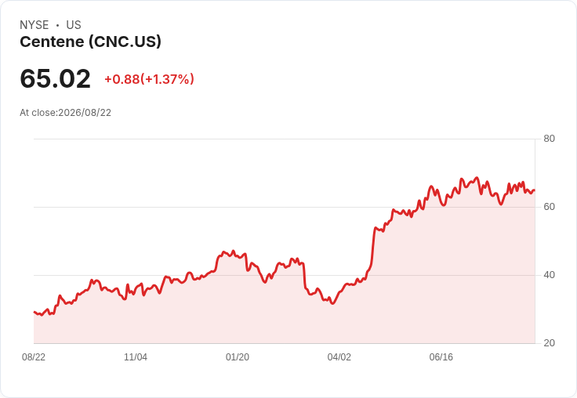This screenshot has width=577, height=398.
Task: Click the 80 horizontal gridline
Action: point(285,139)
